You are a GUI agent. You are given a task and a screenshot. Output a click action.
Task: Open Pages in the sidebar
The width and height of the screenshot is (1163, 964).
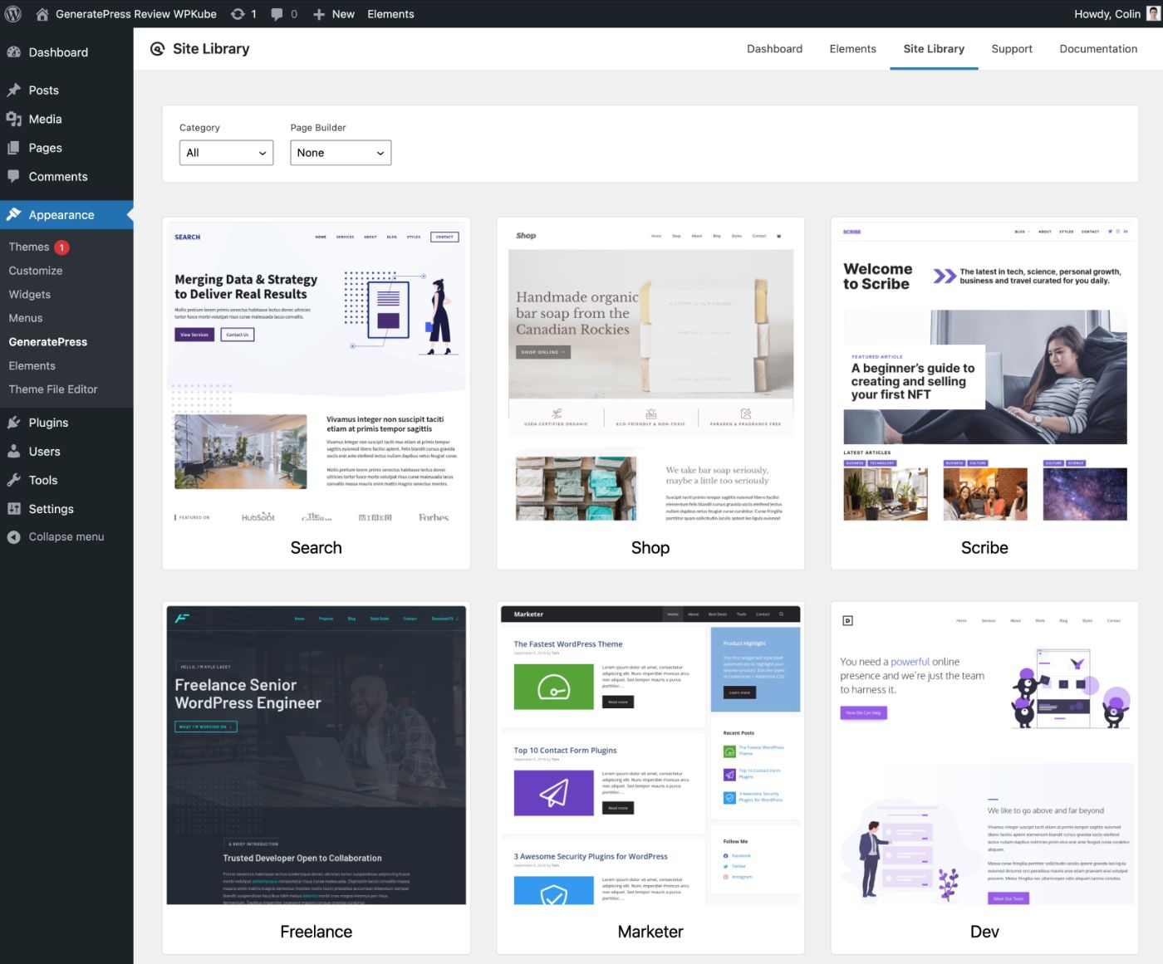[45, 148]
